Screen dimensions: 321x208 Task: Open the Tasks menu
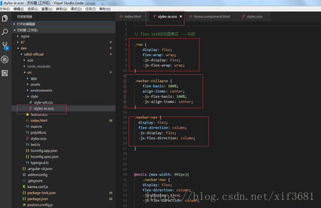click(91, 9)
